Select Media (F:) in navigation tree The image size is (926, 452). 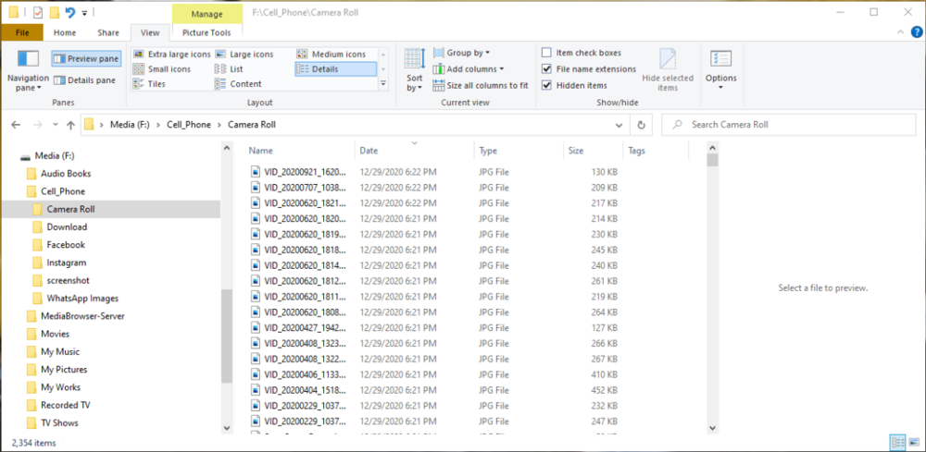pos(55,156)
